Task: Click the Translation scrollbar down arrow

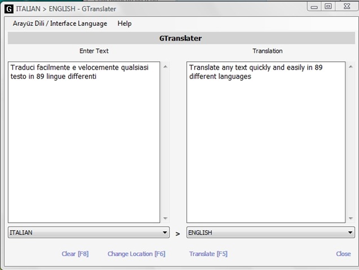Action: point(351,218)
